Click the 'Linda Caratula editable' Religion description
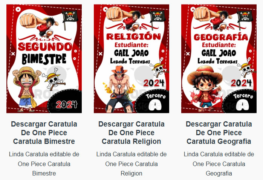This screenshot has height=180, width=263. pyautogui.click(x=131, y=164)
